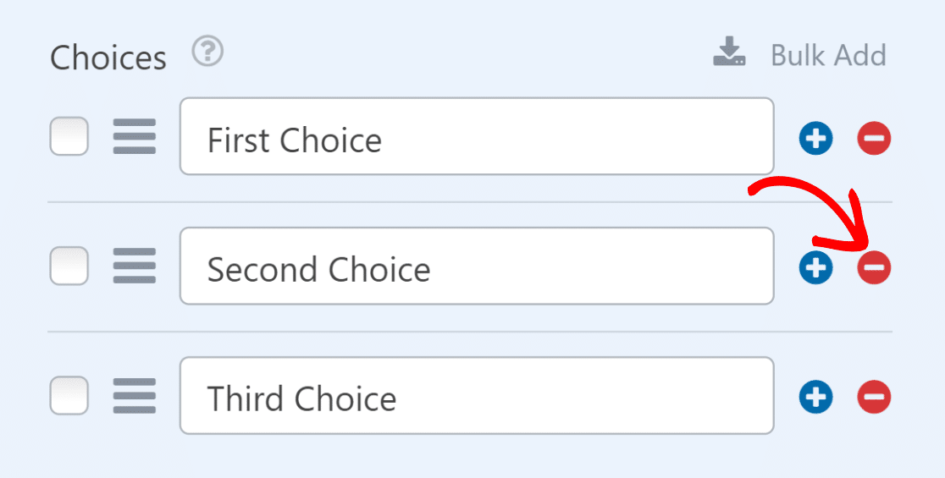
Task: Click into the Second Choice text field
Action: (x=476, y=266)
